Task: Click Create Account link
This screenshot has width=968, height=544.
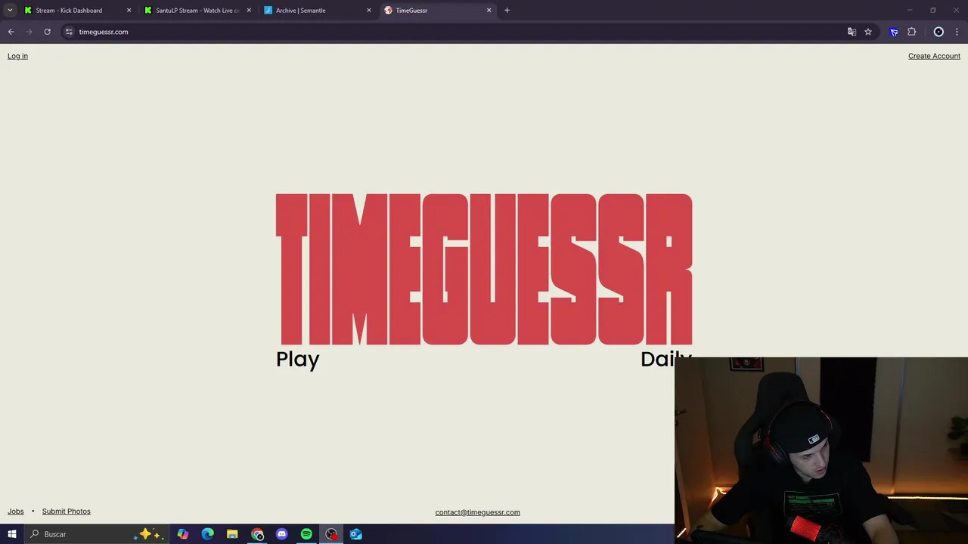Action: click(x=934, y=56)
